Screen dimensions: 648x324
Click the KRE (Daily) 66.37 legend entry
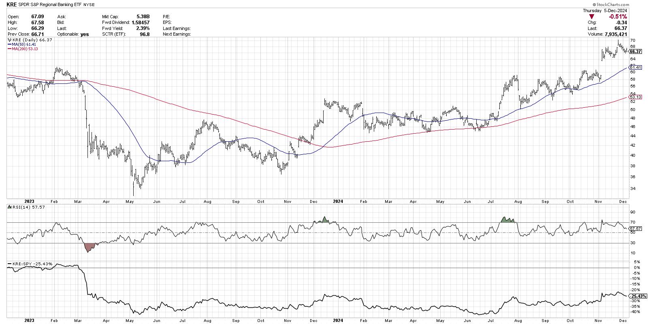coord(30,40)
